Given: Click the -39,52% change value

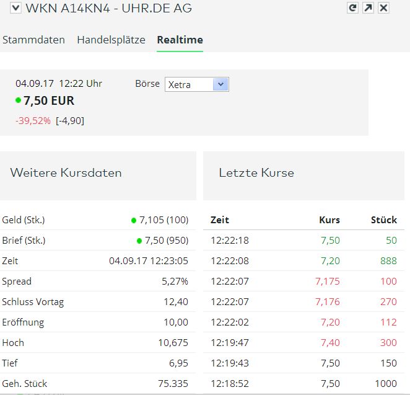Looking at the screenshot, I should (x=33, y=121).
